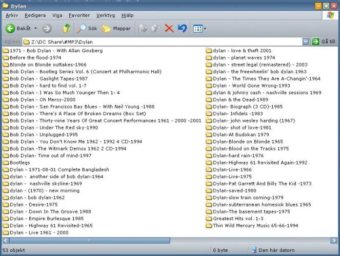Open the Arkiv menu
340x256 pixels.
[11, 15]
